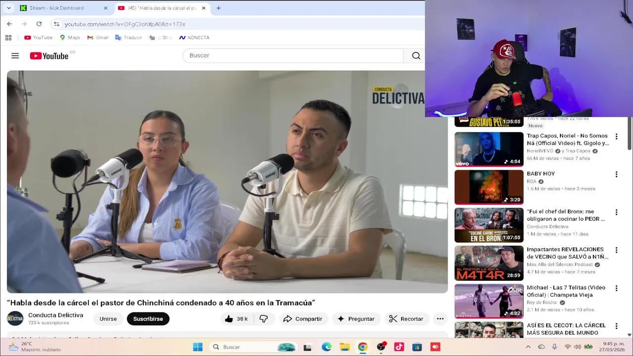633x356 pixels.
Task: Open options for ASÍ ES EL CECOT video
Action: [x=616, y=326]
